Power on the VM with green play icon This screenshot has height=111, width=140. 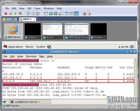pos(16,14)
